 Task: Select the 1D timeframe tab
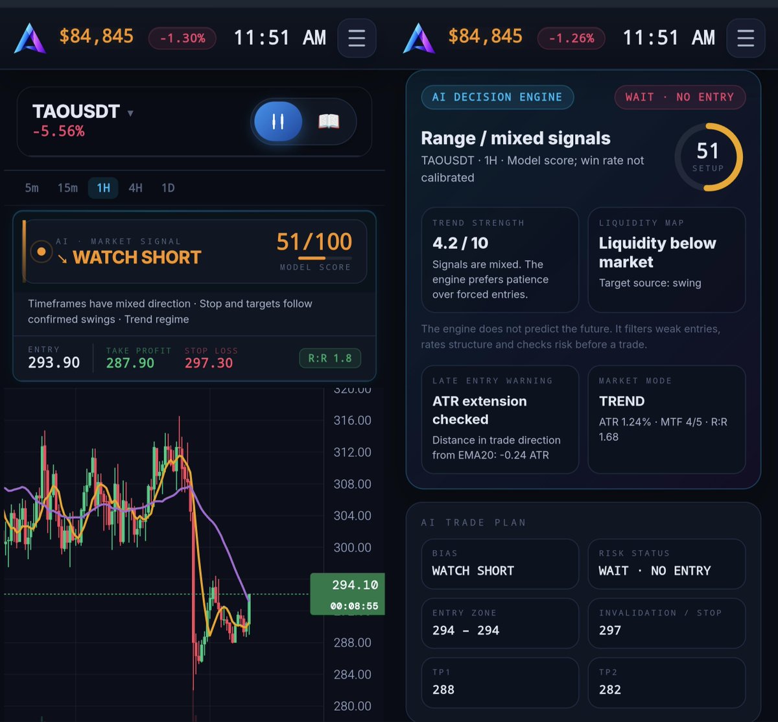click(x=168, y=188)
